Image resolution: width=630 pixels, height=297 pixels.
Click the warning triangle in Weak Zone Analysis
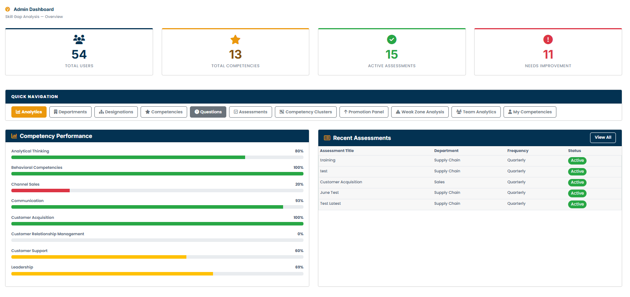coord(398,112)
